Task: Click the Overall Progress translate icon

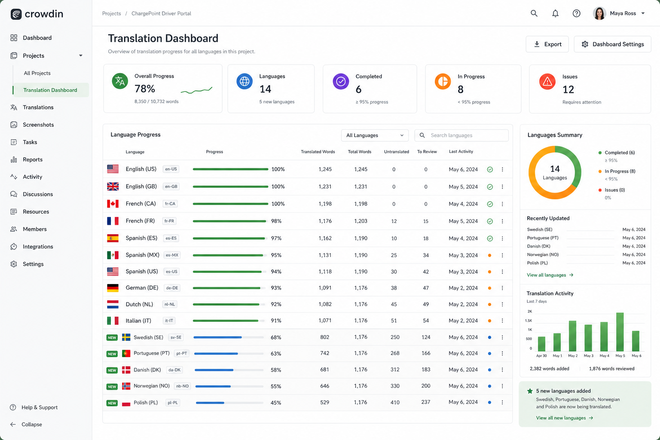Action: tap(120, 81)
